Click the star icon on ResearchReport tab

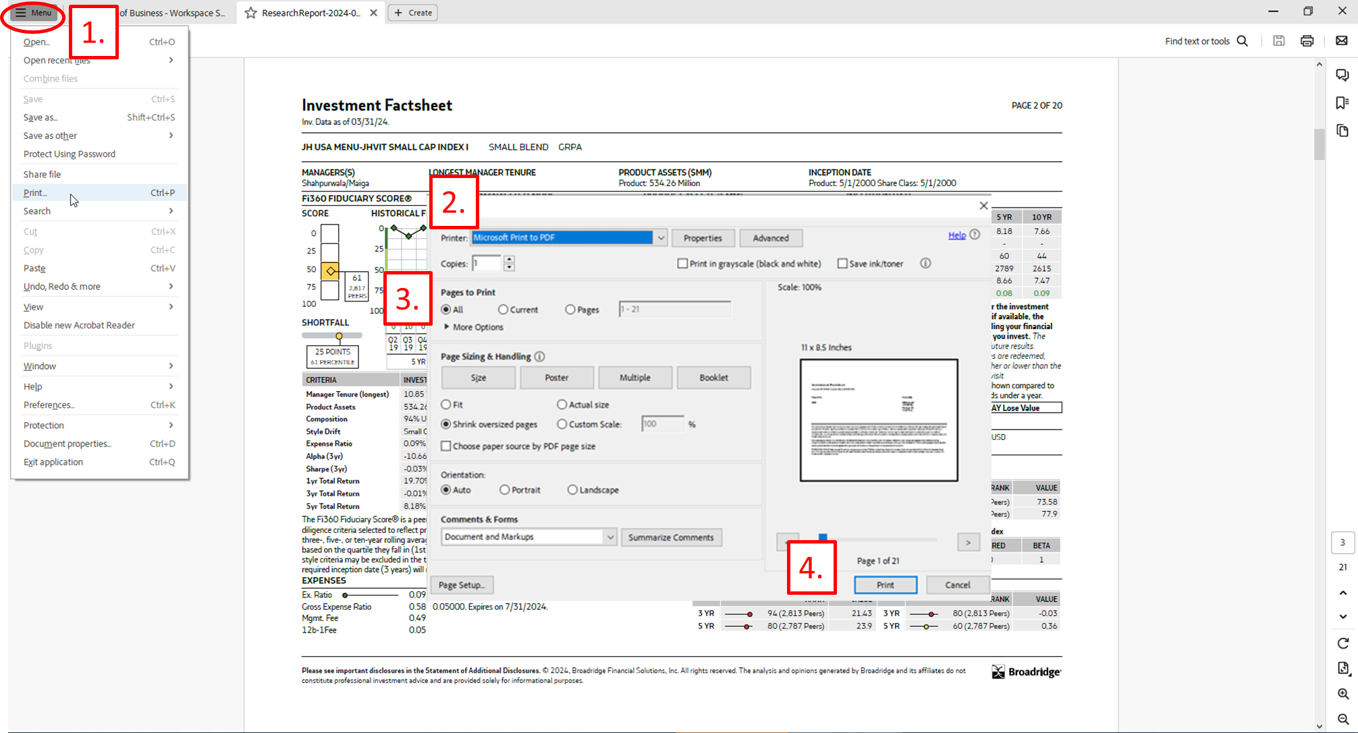point(250,13)
